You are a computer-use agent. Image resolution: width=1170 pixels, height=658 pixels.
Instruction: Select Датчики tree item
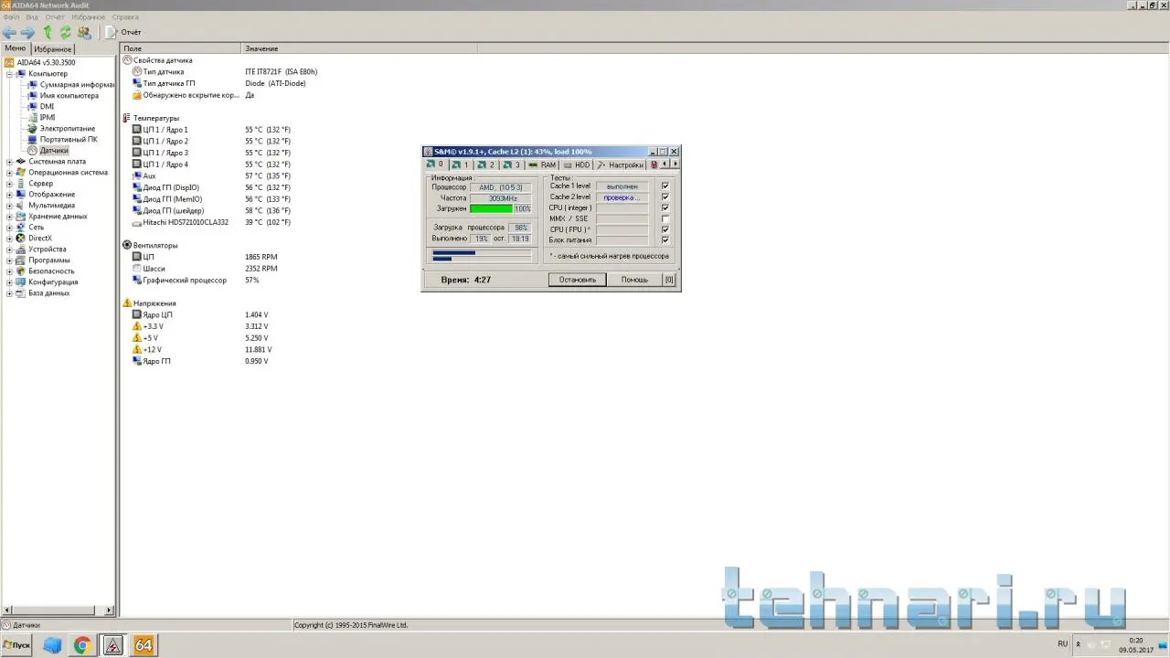pos(54,150)
